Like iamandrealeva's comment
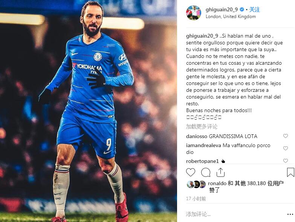This screenshot has width=295, height=222. (x=286, y=148)
